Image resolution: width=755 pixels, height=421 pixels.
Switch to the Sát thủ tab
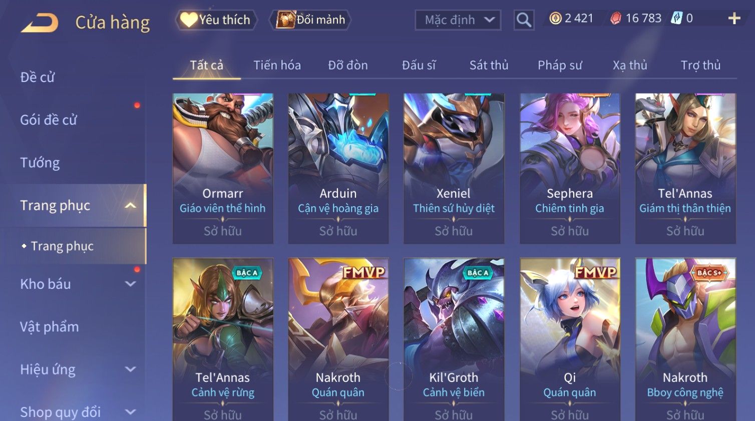[489, 65]
